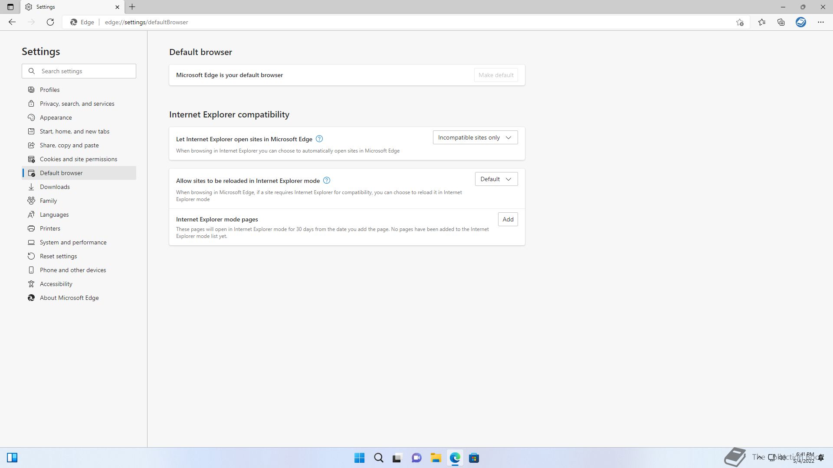Open Phone and other devices
The height and width of the screenshot is (468, 833).
tap(79, 270)
